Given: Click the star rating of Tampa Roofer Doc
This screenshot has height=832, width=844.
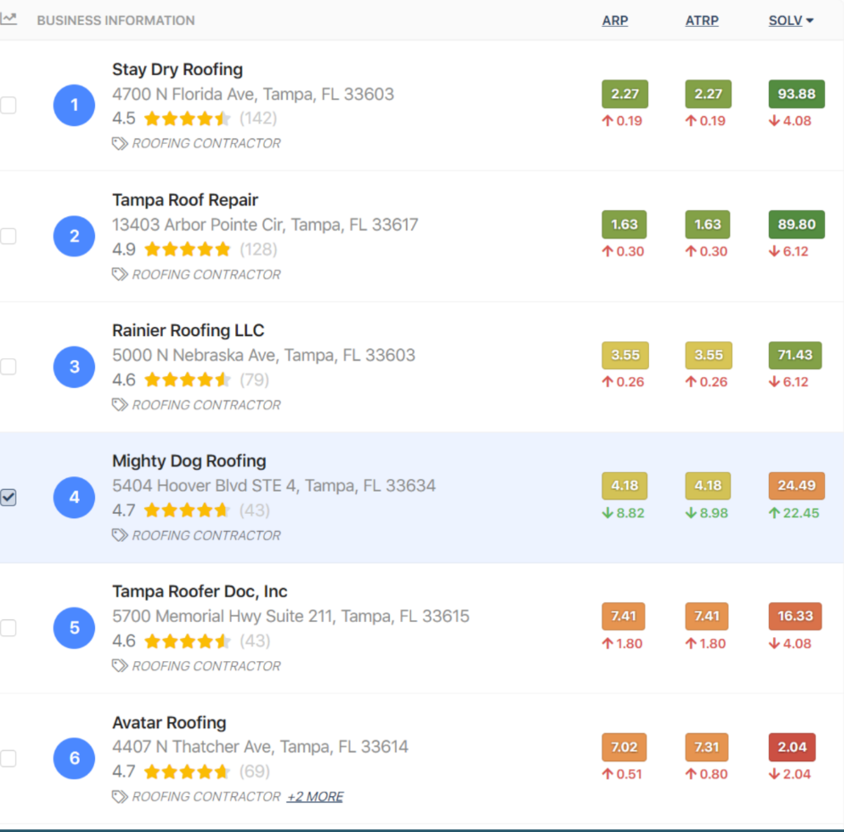Looking at the screenshot, I should tap(187, 641).
